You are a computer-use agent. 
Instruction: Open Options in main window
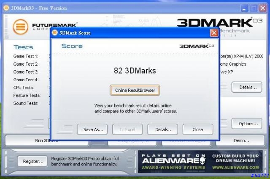pos(247,124)
